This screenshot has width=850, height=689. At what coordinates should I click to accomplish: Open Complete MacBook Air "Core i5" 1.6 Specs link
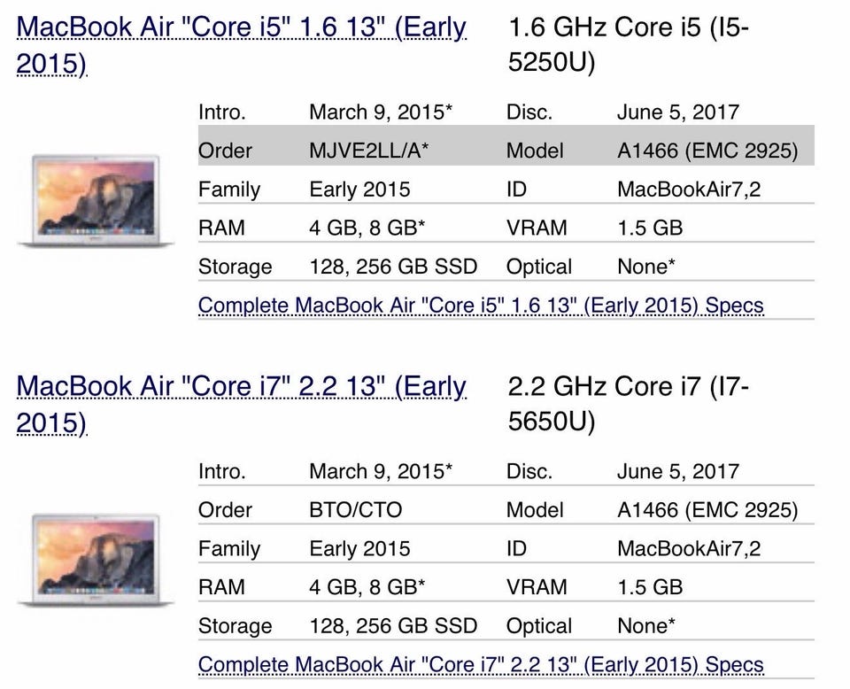(480, 306)
